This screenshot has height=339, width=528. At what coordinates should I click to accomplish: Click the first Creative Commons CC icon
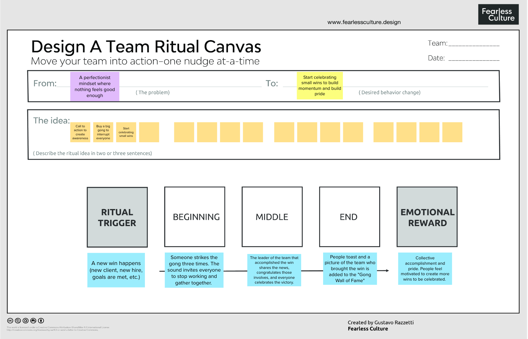tap(10, 321)
